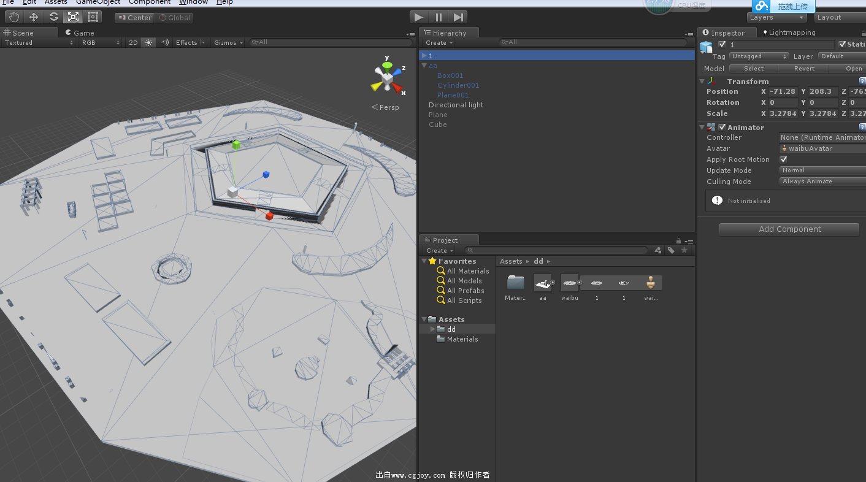
Task: Click the Play button
Action: coord(419,17)
